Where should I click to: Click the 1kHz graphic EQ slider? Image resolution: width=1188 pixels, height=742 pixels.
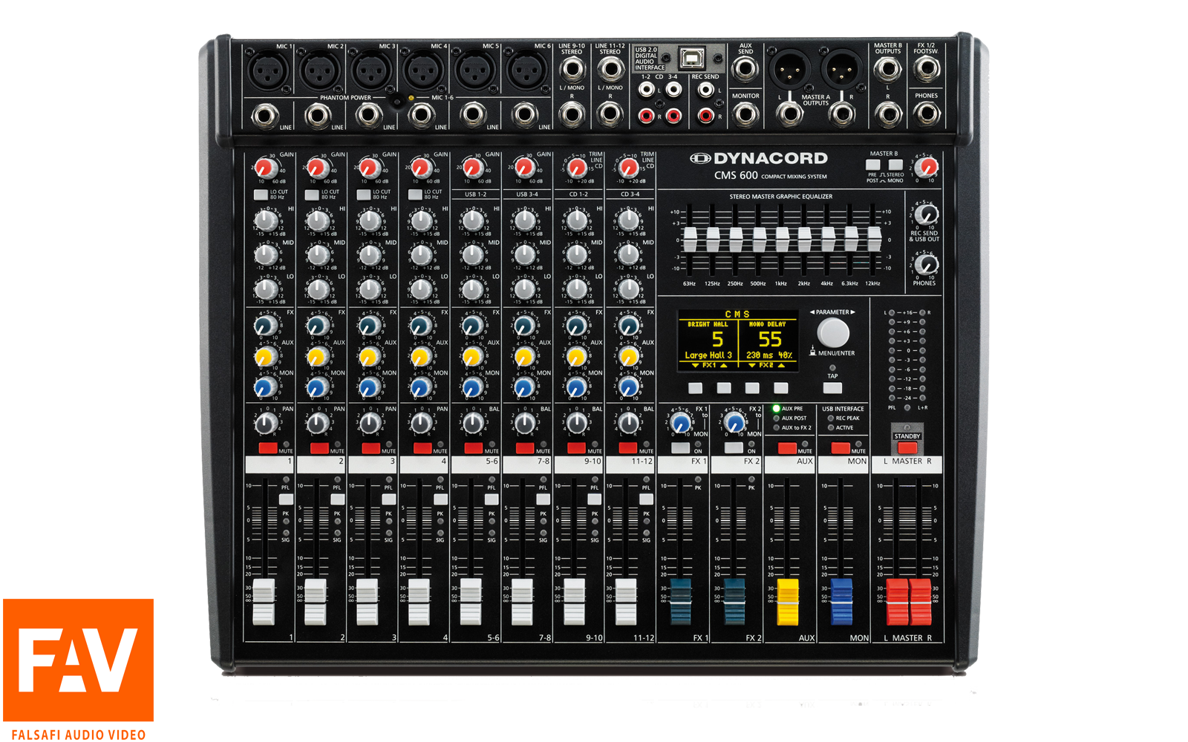coord(782,240)
